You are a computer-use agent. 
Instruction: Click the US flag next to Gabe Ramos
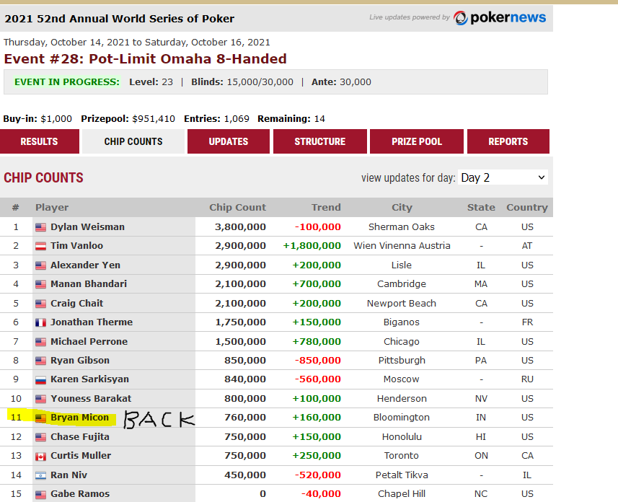[40, 494]
